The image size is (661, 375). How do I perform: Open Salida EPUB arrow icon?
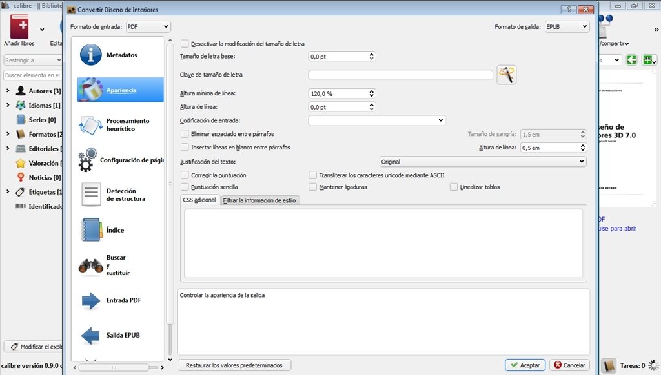(x=90, y=336)
